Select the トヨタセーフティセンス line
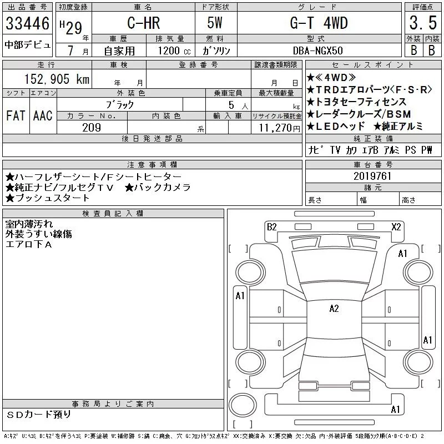This screenshot has width=444, height=444. coord(356,102)
